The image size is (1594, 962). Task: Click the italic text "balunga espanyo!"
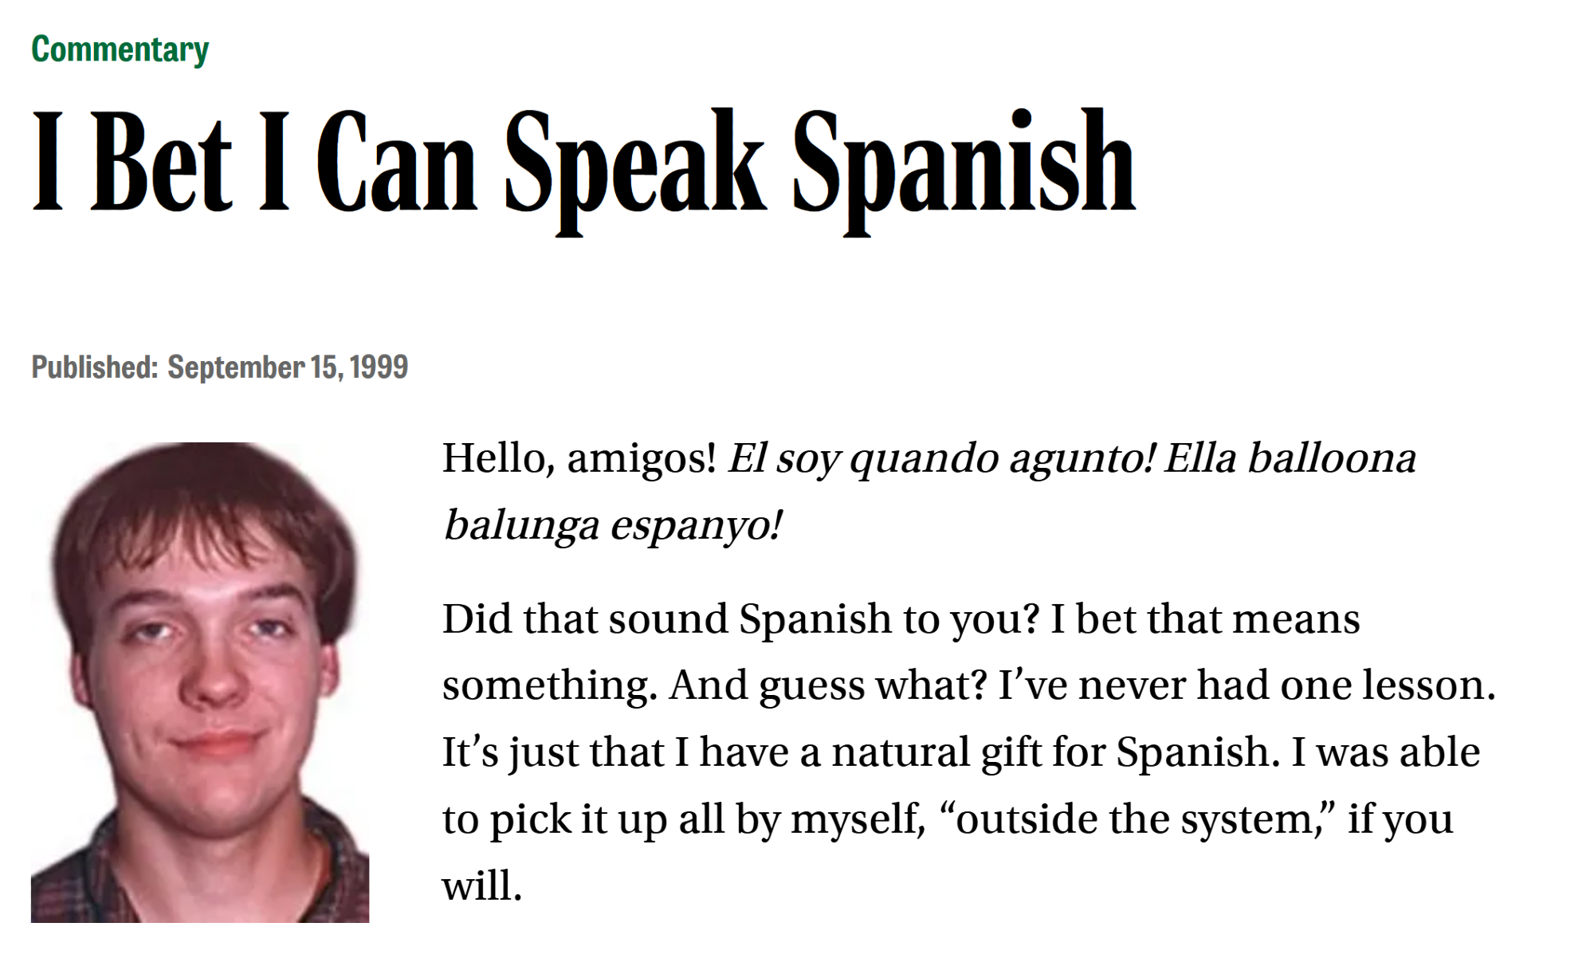(x=612, y=525)
